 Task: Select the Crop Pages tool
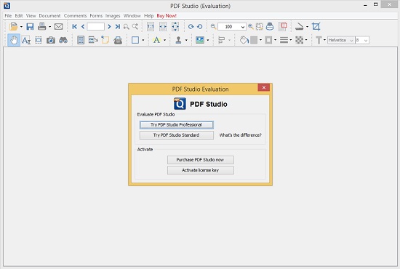point(316,26)
